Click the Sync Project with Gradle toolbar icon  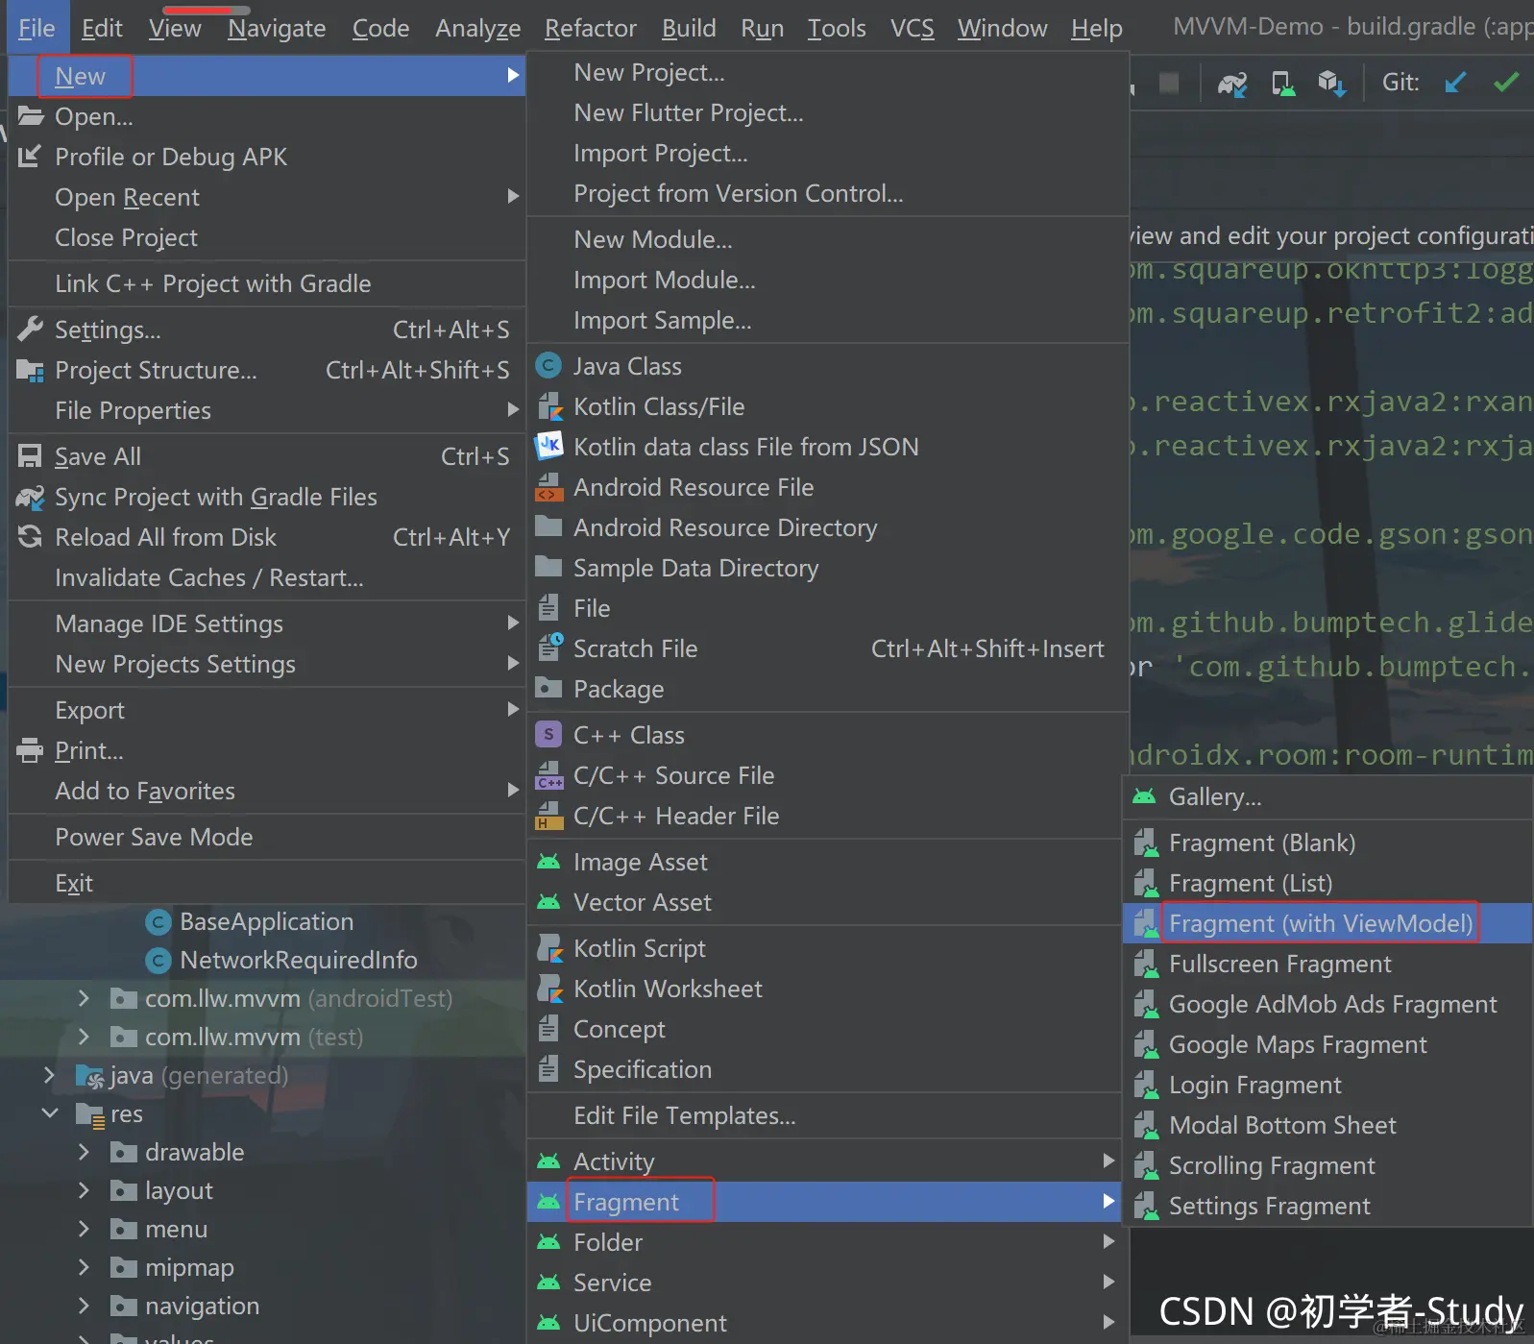(x=1232, y=84)
